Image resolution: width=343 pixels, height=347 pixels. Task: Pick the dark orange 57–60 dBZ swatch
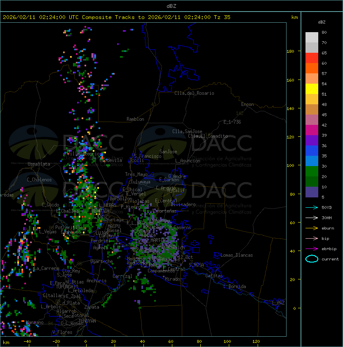(x=312, y=68)
